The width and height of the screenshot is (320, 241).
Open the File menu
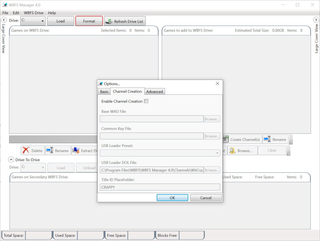click(x=5, y=13)
